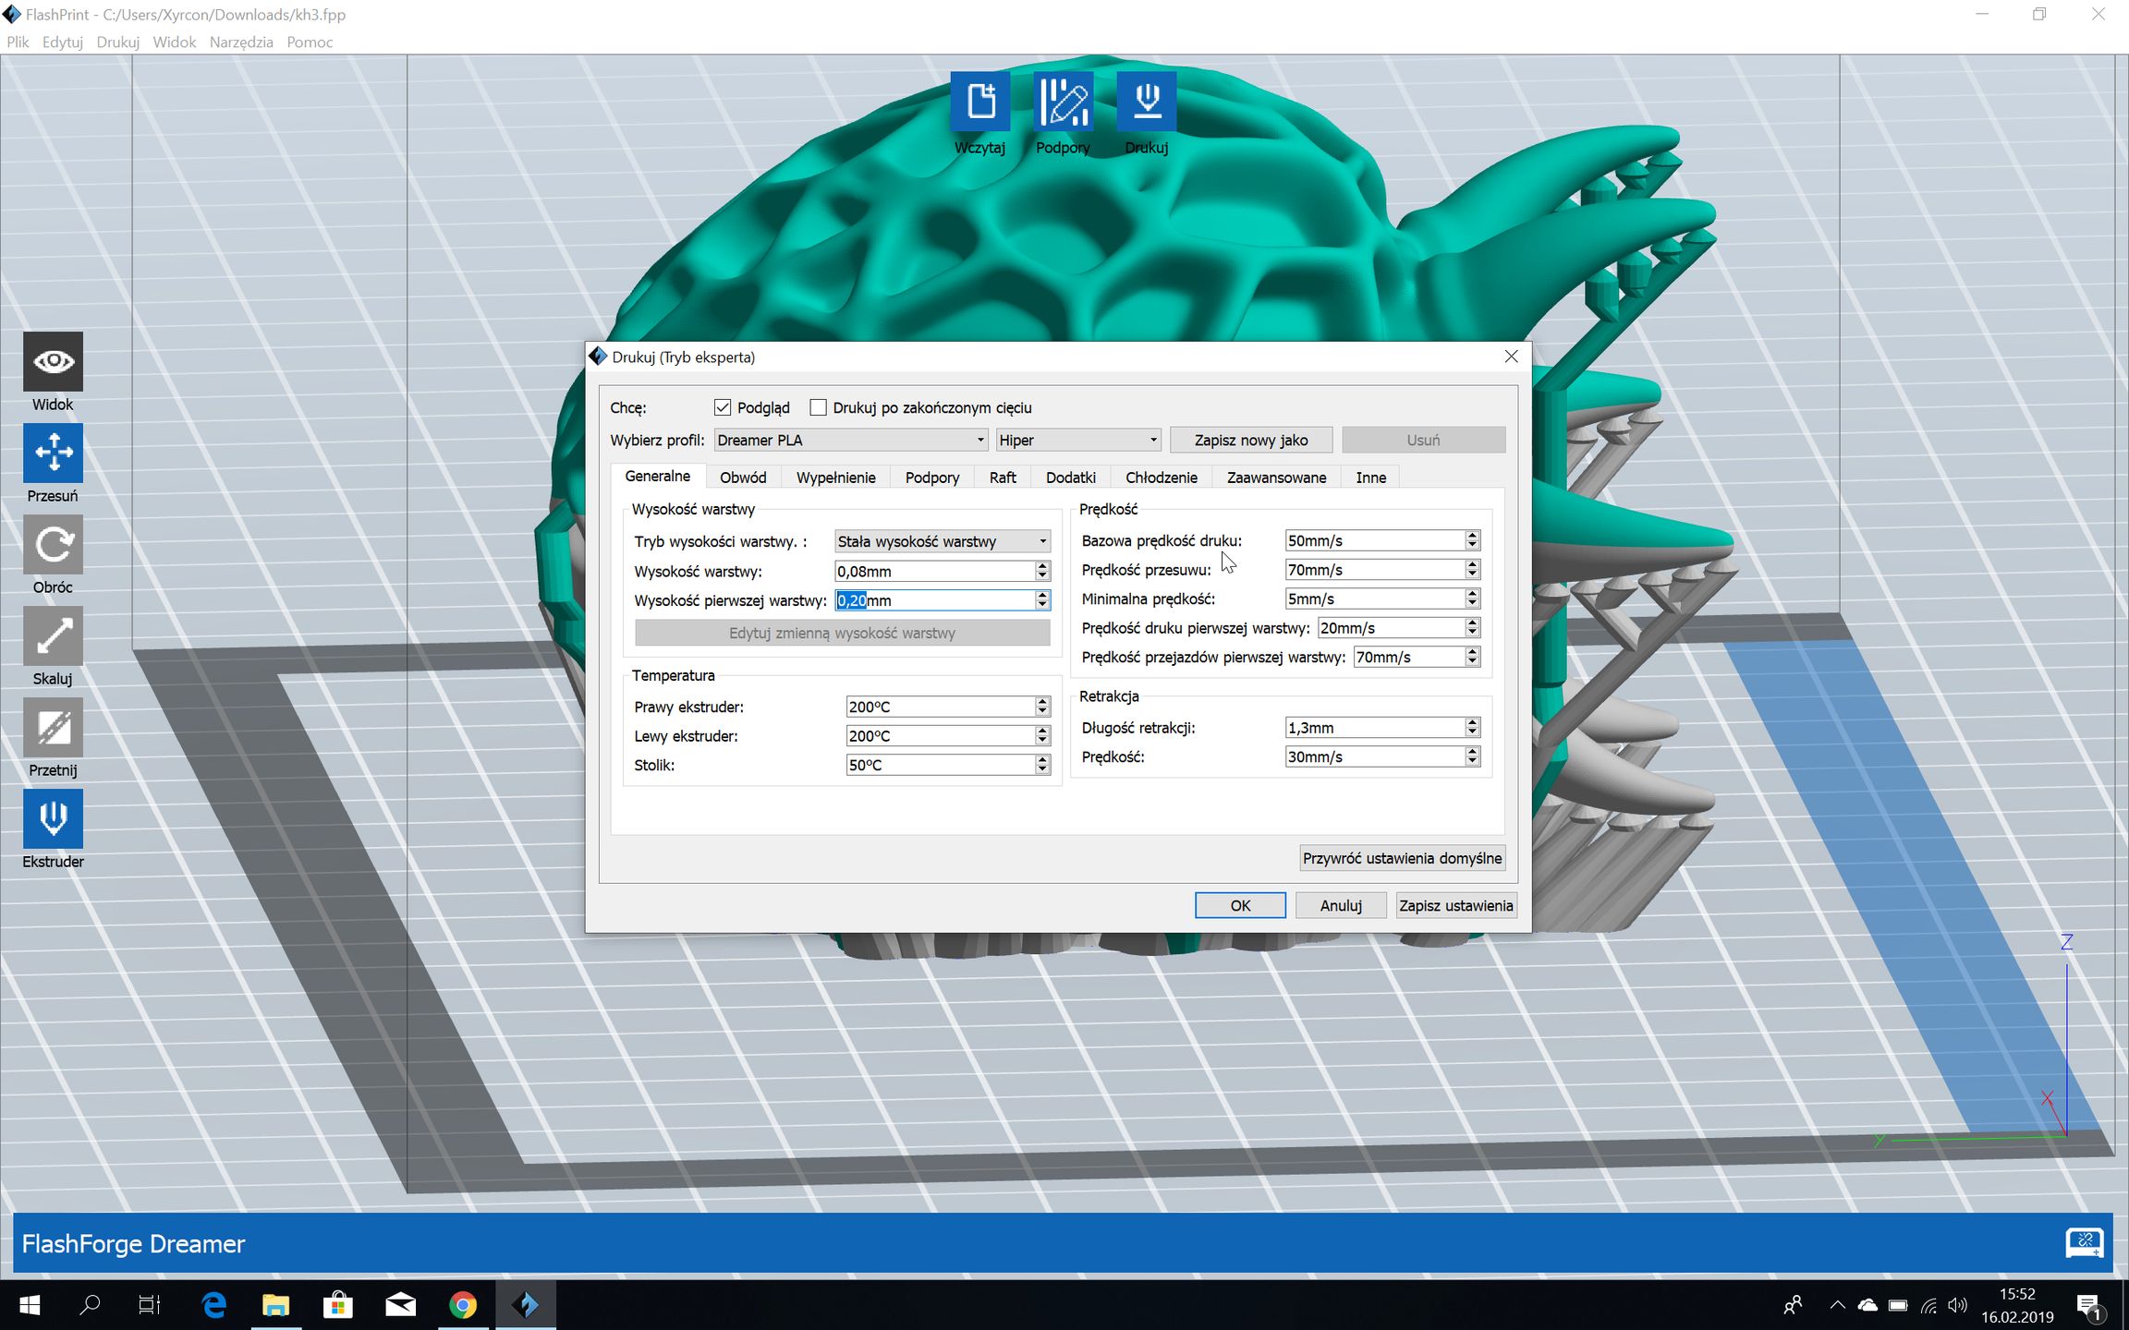Click the Wczytaj load model icon
The width and height of the screenshot is (2129, 1330).
979,102
